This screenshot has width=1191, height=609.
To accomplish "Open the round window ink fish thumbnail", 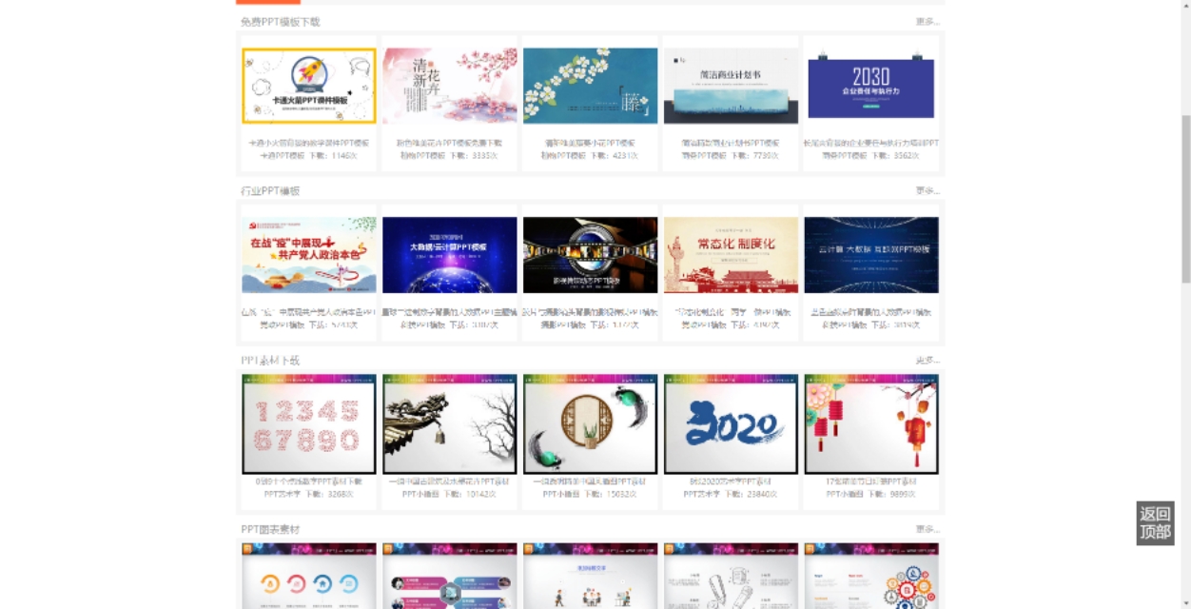I will coord(590,423).
